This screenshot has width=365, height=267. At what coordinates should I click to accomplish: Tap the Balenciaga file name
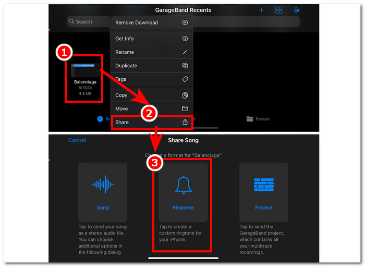(85, 82)
